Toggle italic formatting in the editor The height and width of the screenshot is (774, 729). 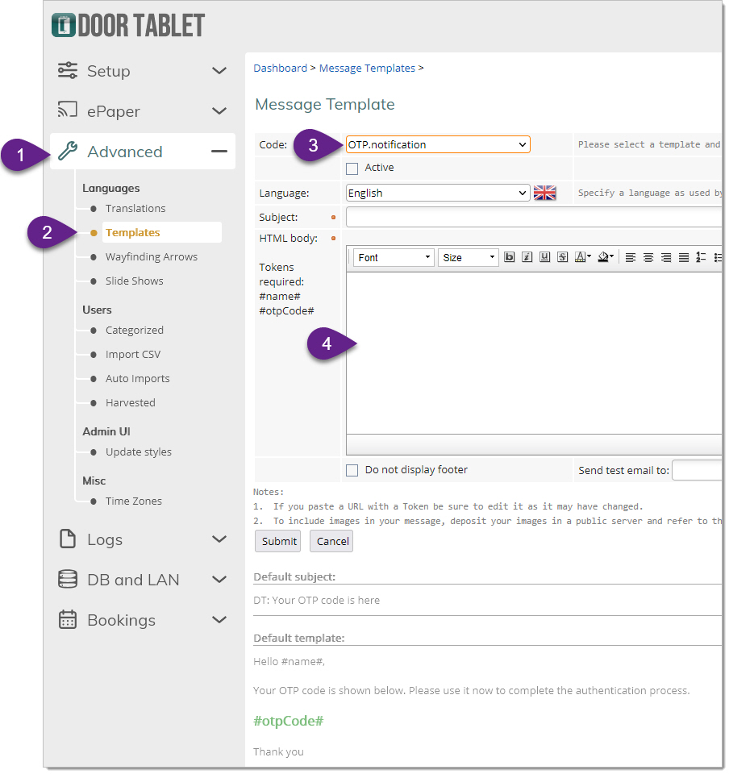(527, 257)
